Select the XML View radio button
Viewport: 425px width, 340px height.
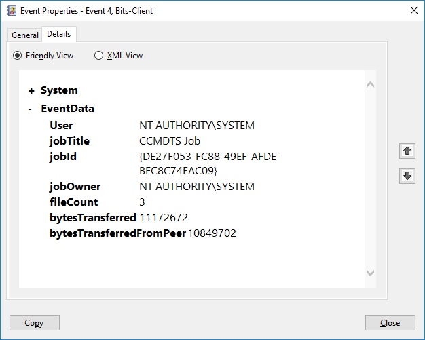coord(99,56)
